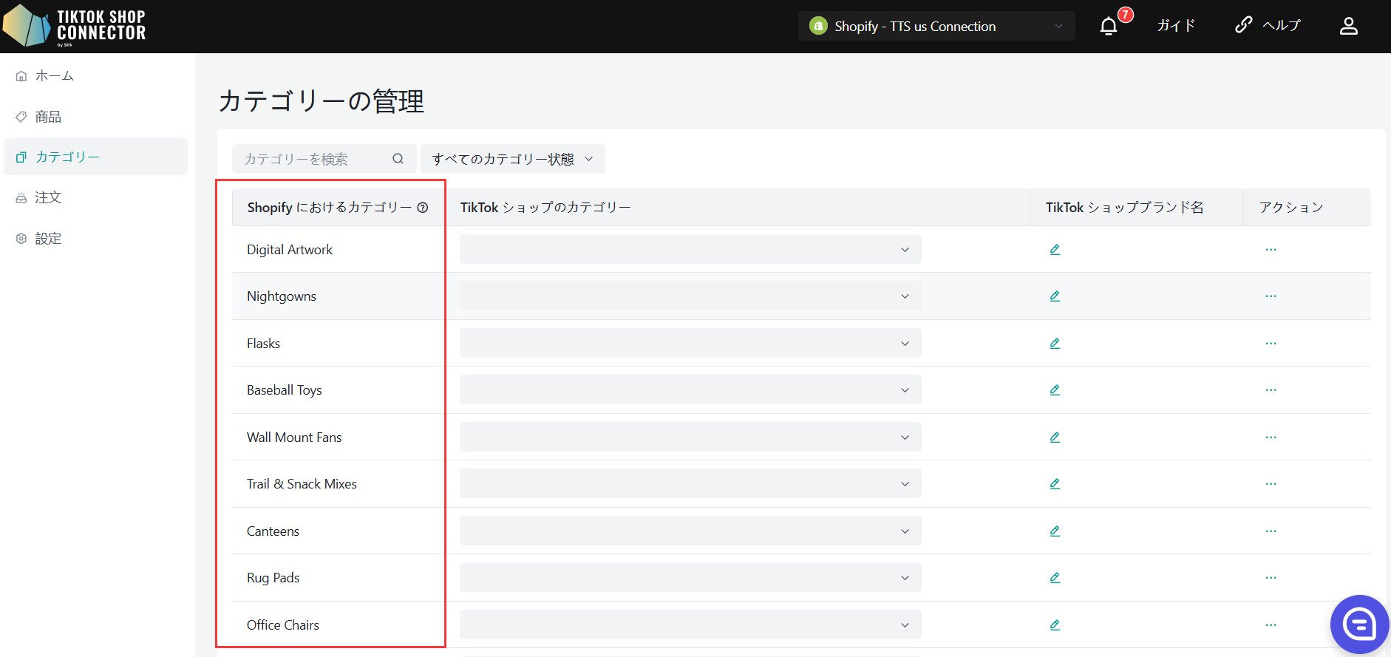Click the Trail & Snack Mixes category name
This screenshot has height=657, width=1391.
point(302,484)
